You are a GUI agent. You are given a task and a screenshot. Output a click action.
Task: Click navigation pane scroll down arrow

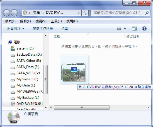pyautogui.click(x=46, y=108)
